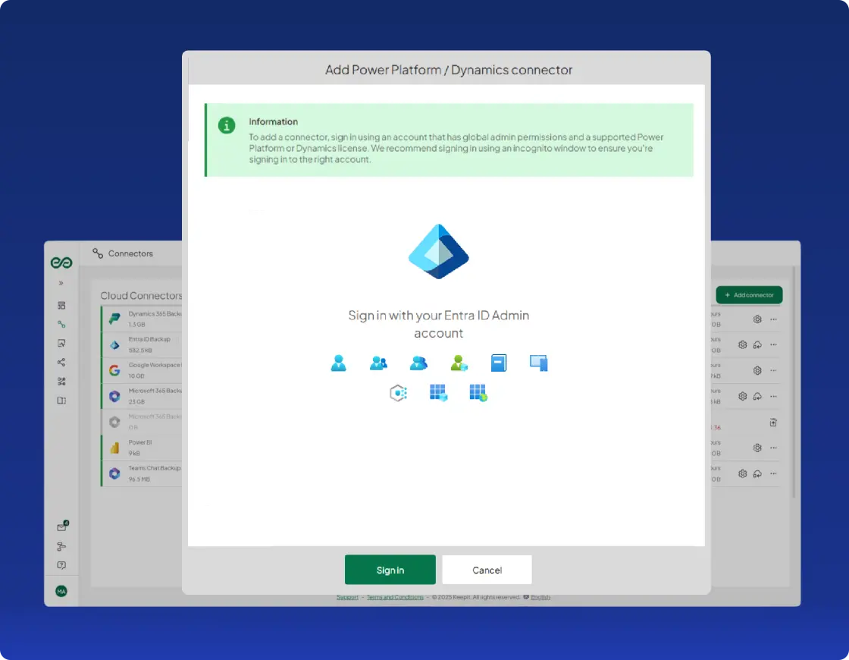Click the Add connector button
This screenshot has width=849, height=660.
pos(749,295)
